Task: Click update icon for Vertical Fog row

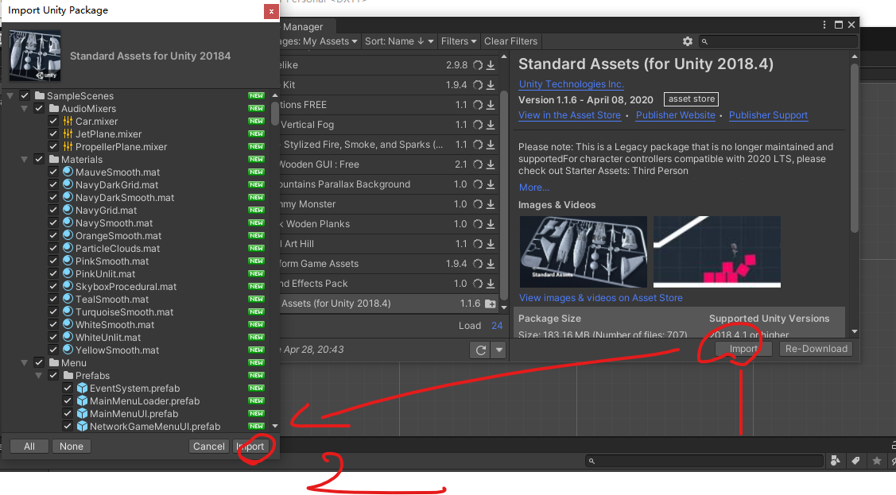Action: click(x=478, y=125)
